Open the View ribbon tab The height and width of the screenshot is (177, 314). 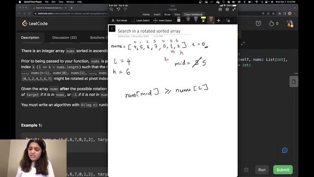(x=177, y=14)
